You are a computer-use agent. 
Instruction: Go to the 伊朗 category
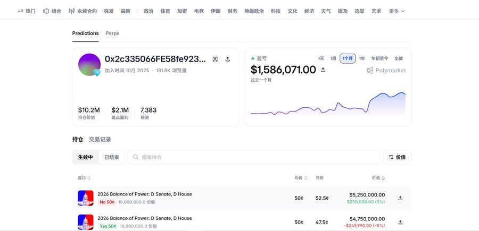pyautogui.click(x=216, y=11)
